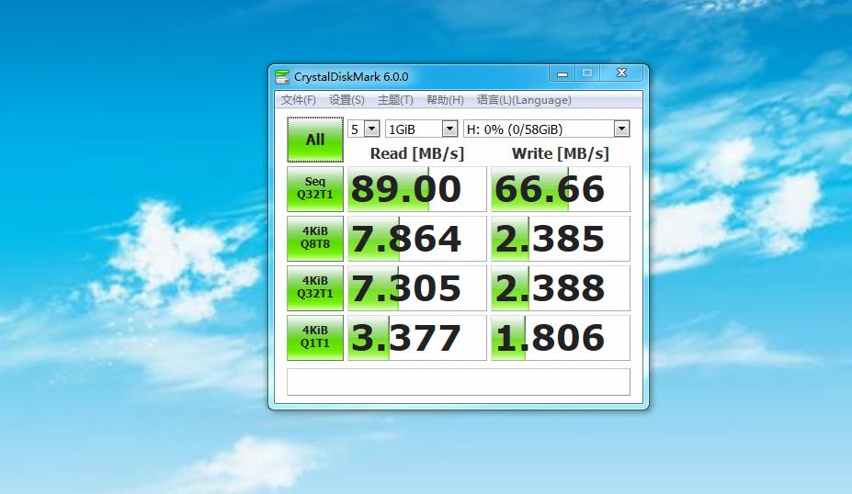Run all benchmarks with All button
The image size is (852, 494).
click(x=315, y=140)
